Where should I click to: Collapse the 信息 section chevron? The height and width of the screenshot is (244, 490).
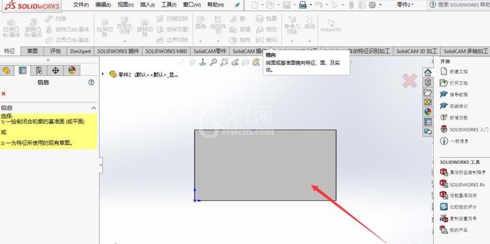click(x=94, y=108)
